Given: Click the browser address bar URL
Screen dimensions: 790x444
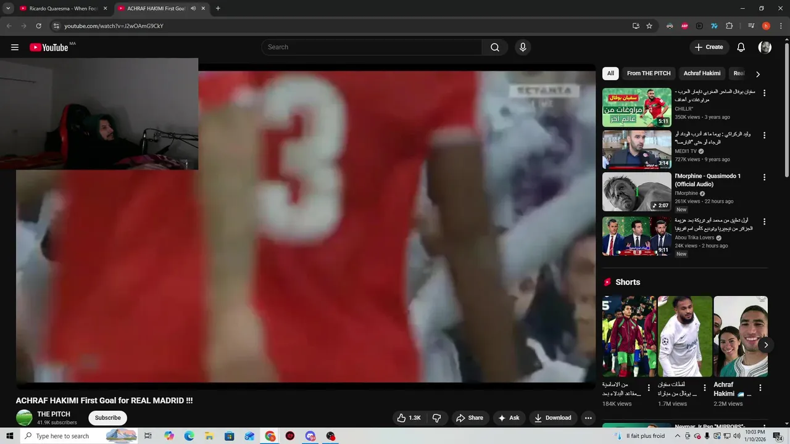Looking at the screenshot, I should pyautogui.click(x=114, y=26).
